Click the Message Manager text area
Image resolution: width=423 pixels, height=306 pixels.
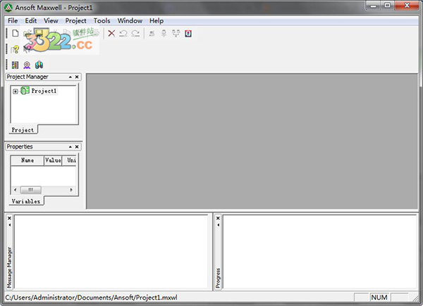pyautogui.click(x=111, y=252)
